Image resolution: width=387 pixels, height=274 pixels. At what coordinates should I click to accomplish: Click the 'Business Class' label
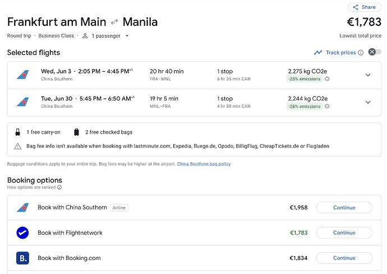click(56, 35)
